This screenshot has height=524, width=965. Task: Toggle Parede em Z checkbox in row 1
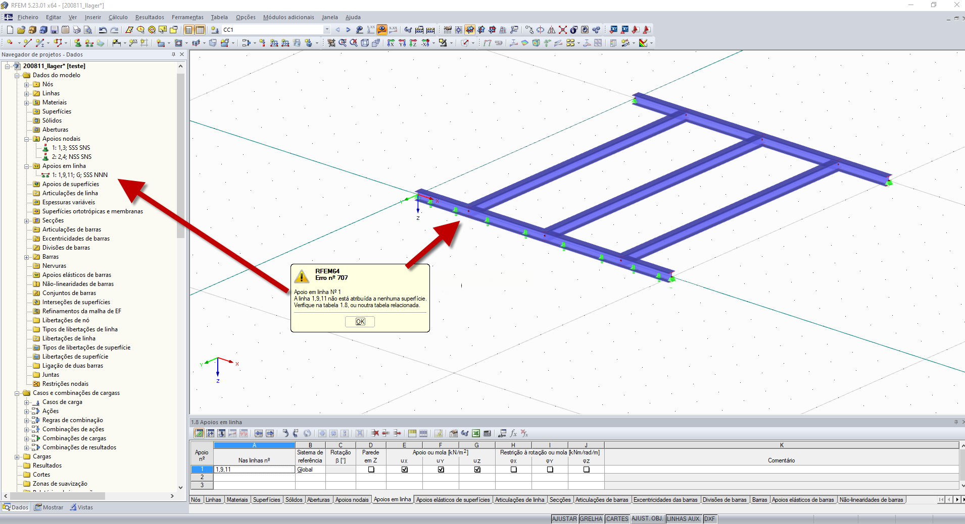[371, 470]
